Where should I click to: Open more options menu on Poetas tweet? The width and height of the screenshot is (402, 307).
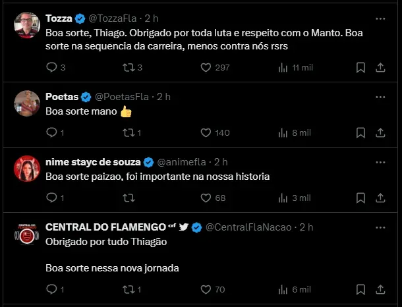380,97
